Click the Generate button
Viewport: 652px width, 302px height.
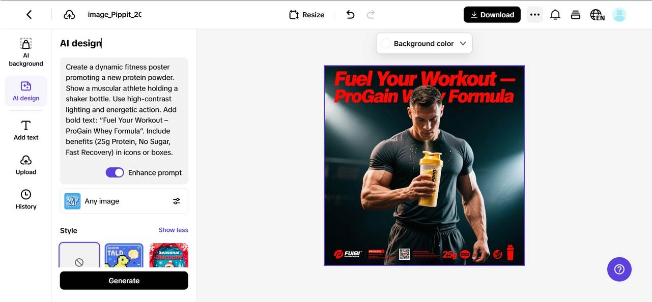point(124,281)
